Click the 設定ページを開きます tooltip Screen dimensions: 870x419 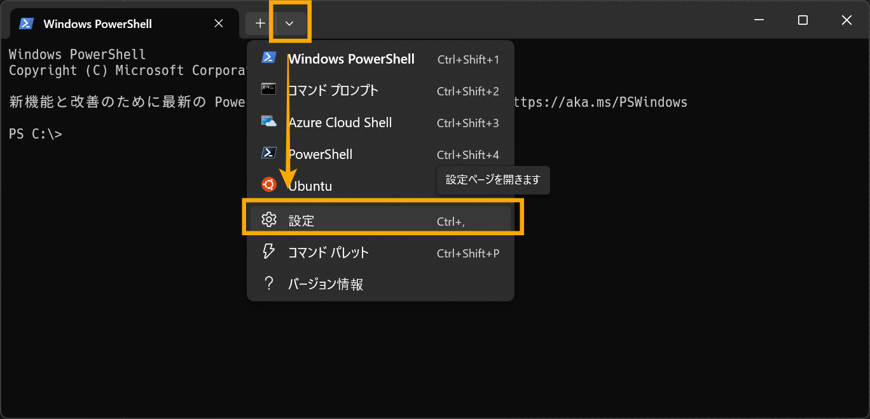click(x=493, y=180)
